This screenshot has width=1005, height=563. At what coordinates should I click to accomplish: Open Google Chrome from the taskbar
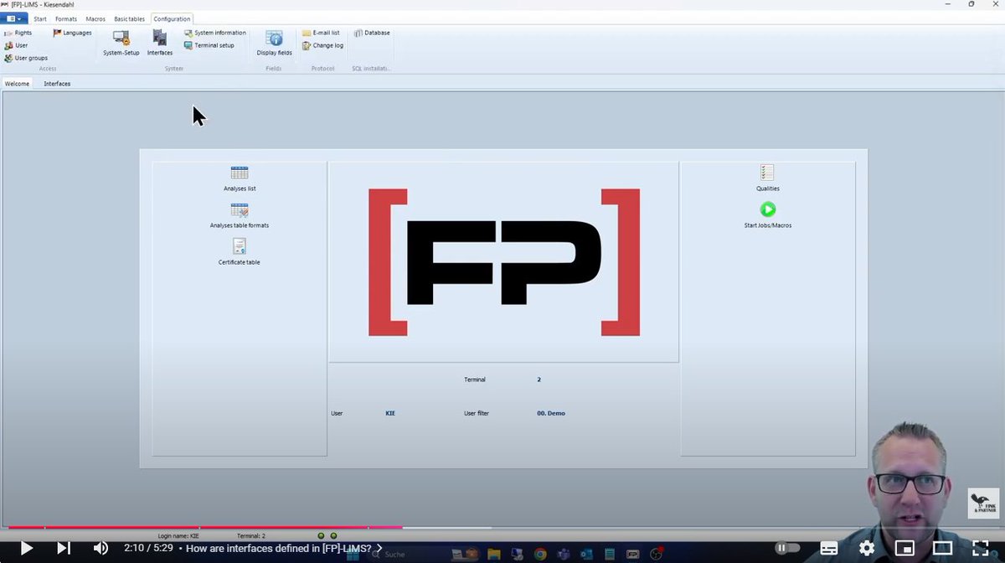(x=540, y=554)
